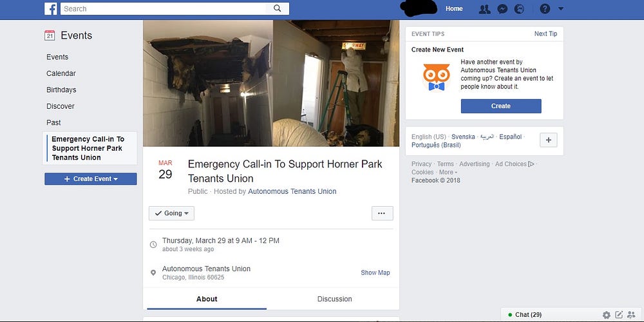
Task: Open the Help question mark icon
Action: (x=545, y=8)
